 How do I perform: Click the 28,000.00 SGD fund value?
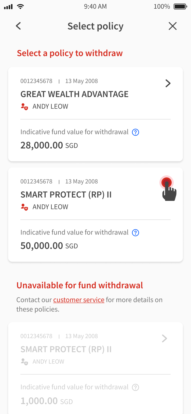(x=49, y=145)
